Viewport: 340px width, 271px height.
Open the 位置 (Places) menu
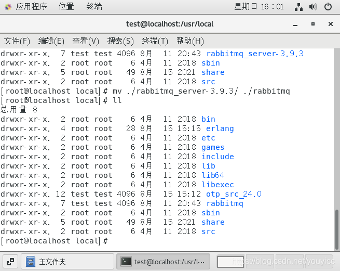click(66, 7)
